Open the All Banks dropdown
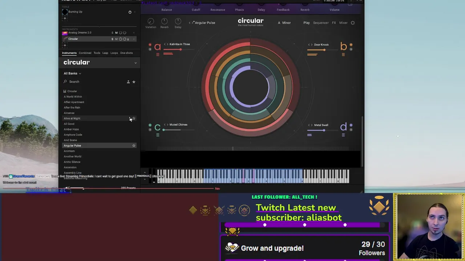This screenshot has width=465, height=261. tap(72, 74)
